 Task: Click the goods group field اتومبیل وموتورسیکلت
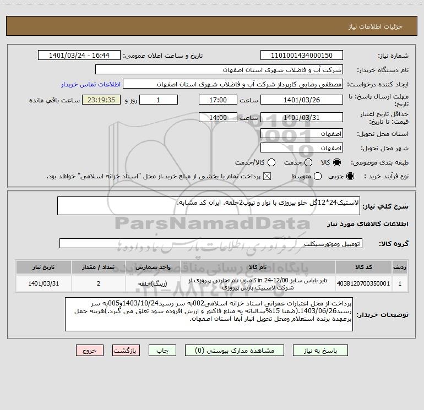click(211, 243)
